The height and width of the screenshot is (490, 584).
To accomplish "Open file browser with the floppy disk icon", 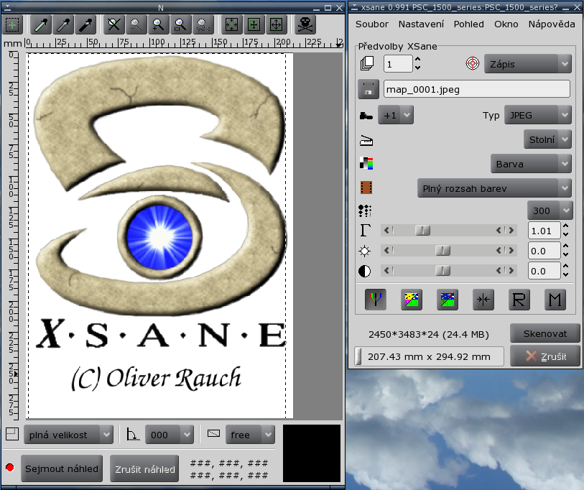I will tap(369, 89).
